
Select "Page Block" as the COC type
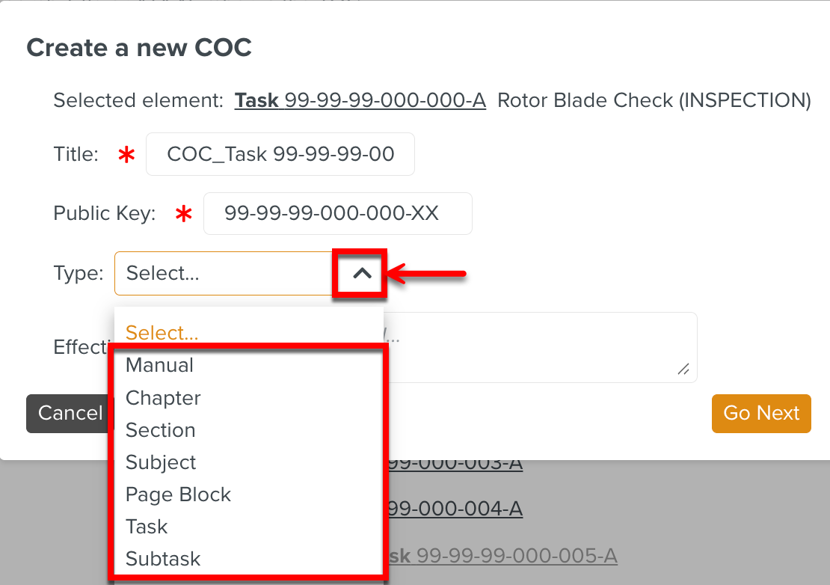pos(178,494)
